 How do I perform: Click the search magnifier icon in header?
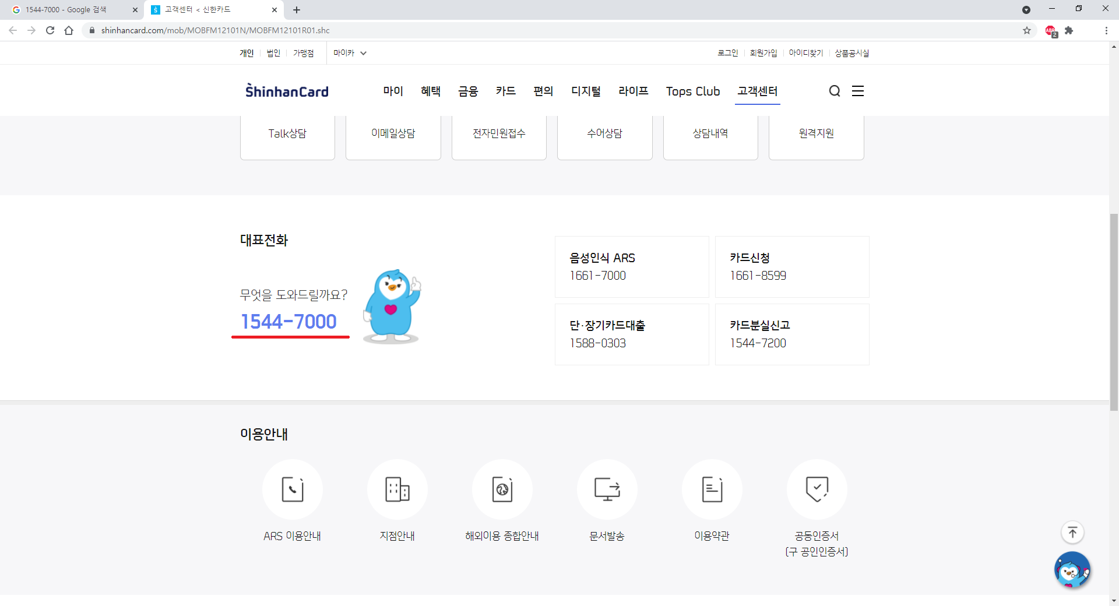tap(835, 91)
